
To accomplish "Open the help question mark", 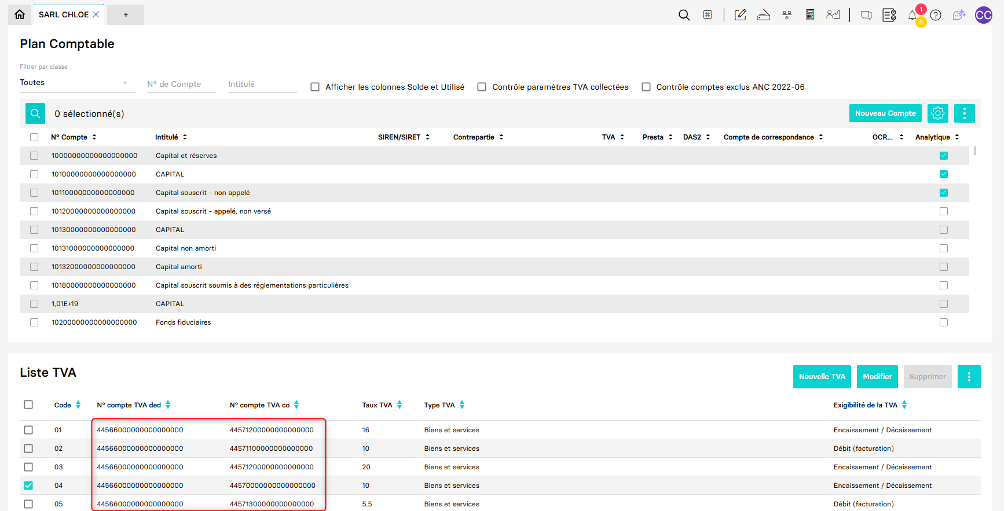I will tap(936, 16).
